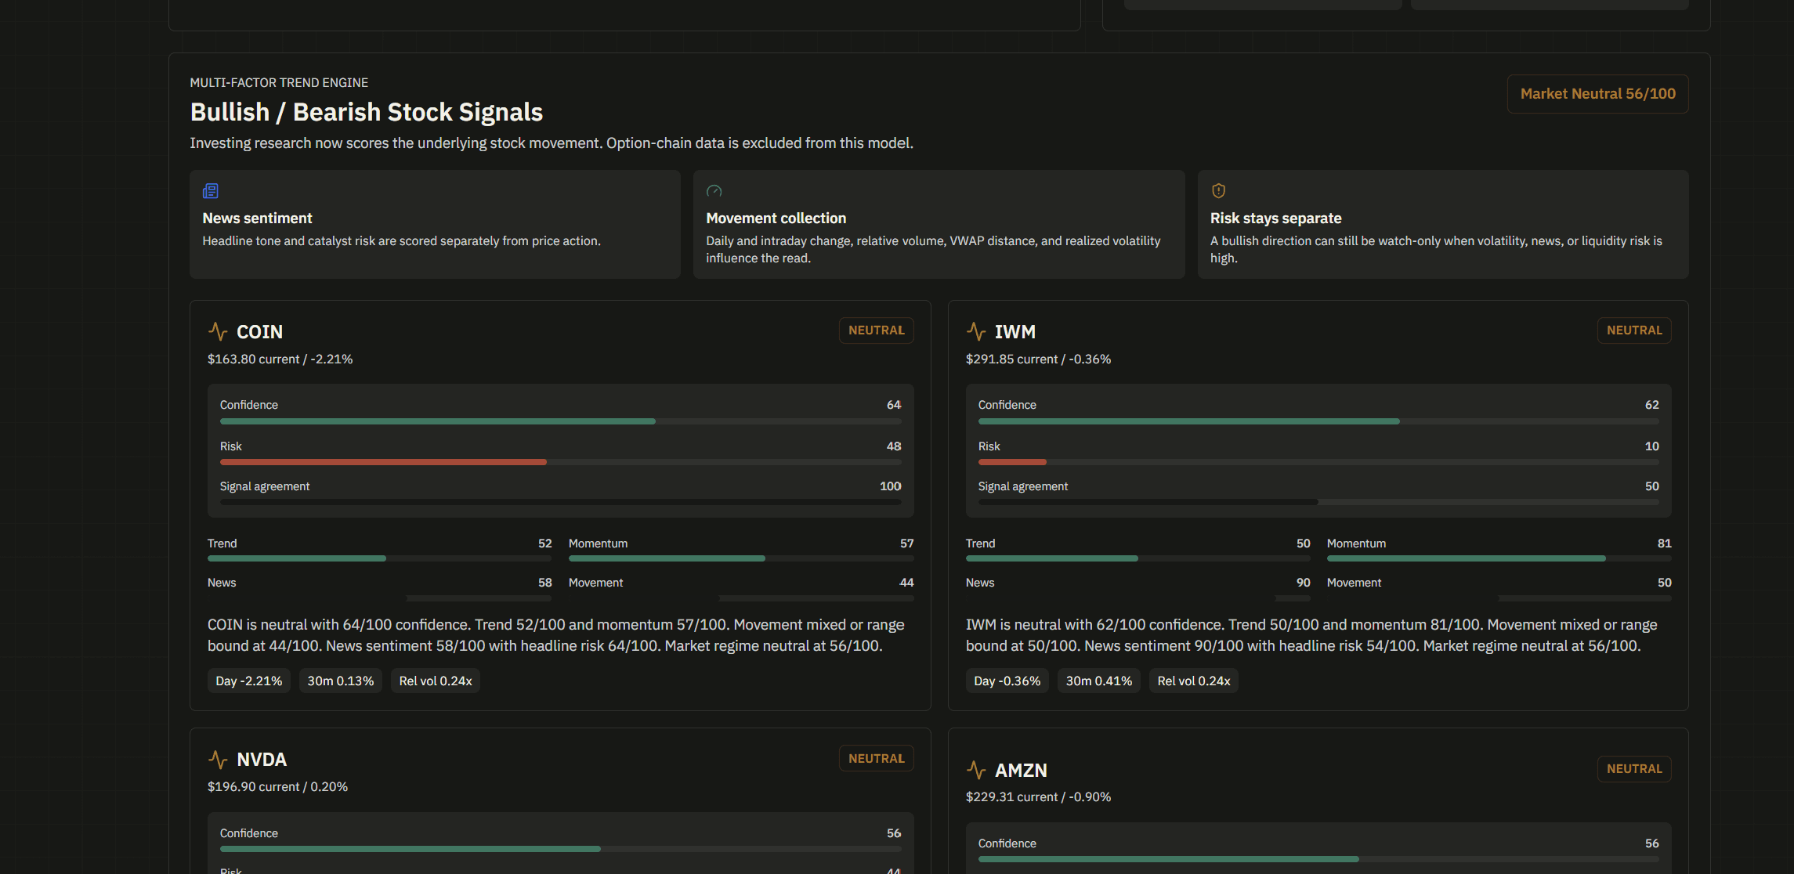Click the NEUTRAL badge on NVDA card
This screenshot has height=874, width=1794.
click(x=876, y=758)
